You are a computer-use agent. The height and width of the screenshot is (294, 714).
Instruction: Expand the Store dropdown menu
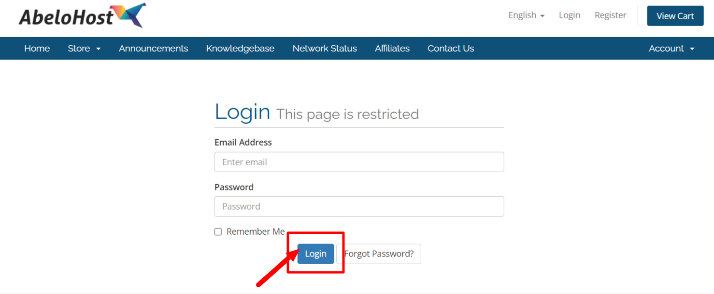(84, 48)
